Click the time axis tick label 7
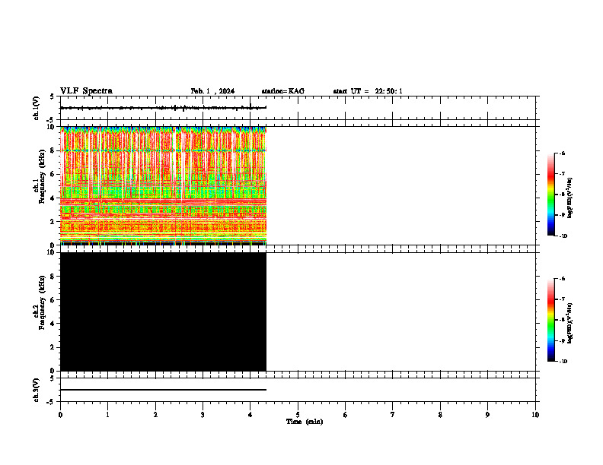Viewport: 603px width, 465px height. (393, 415)
